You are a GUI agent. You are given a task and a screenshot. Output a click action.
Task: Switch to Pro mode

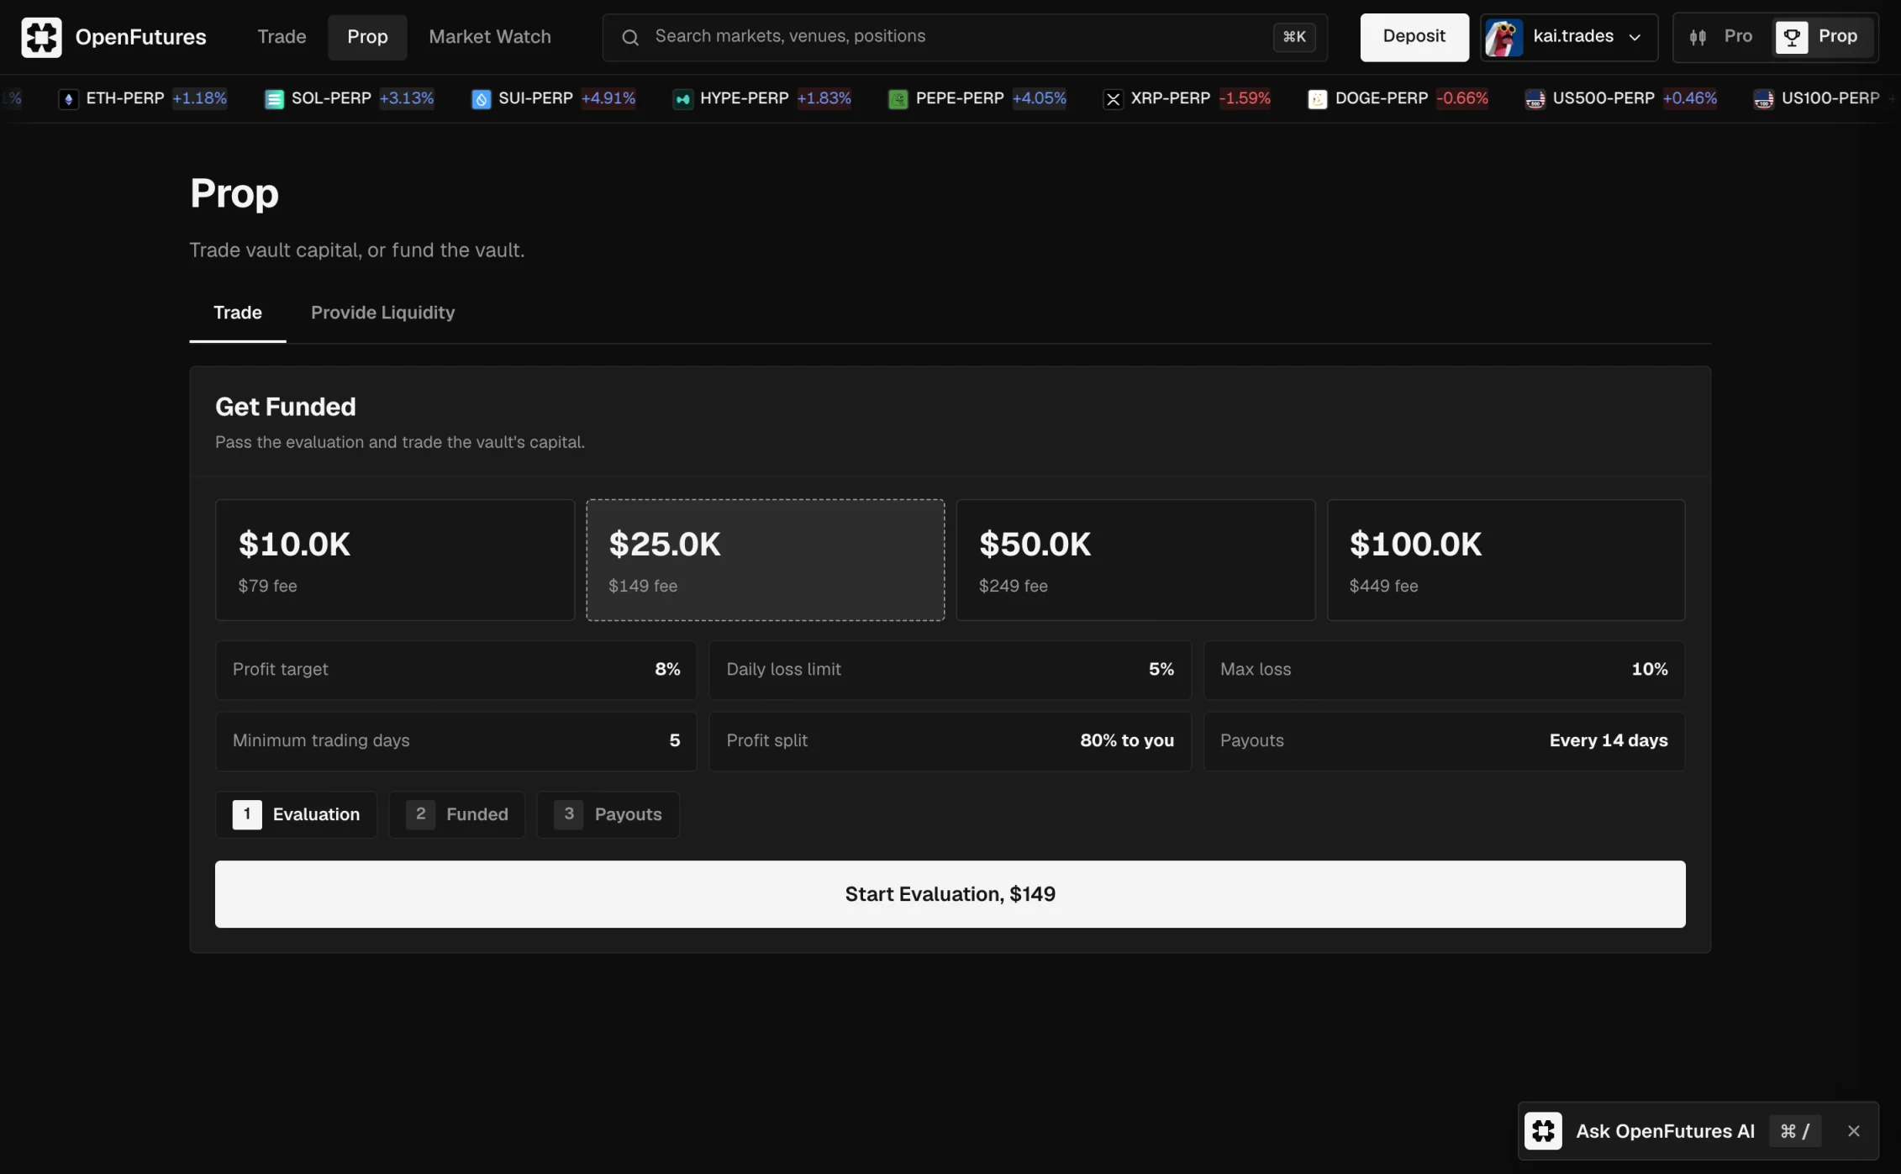[x=1721, y=37]
